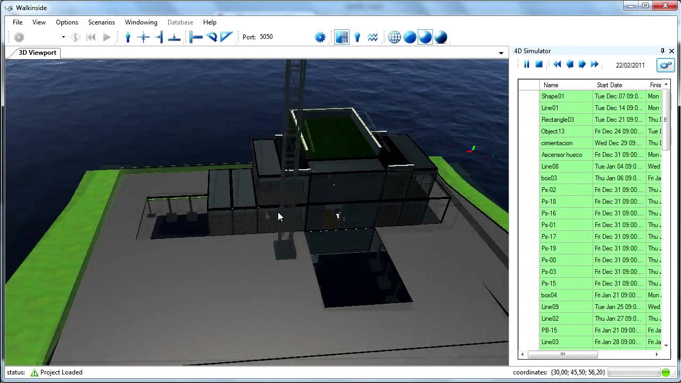Select the curved arrow measure icon
The width and height of the screenshot is (681, 383).
pyautogui.click(x=212, y=37)
